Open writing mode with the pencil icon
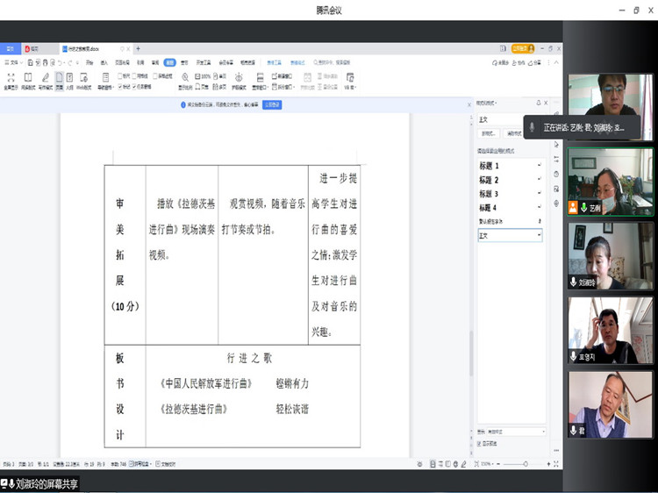Image resolution: width=658 pixels, height=493 pixels. click(45, 77)
